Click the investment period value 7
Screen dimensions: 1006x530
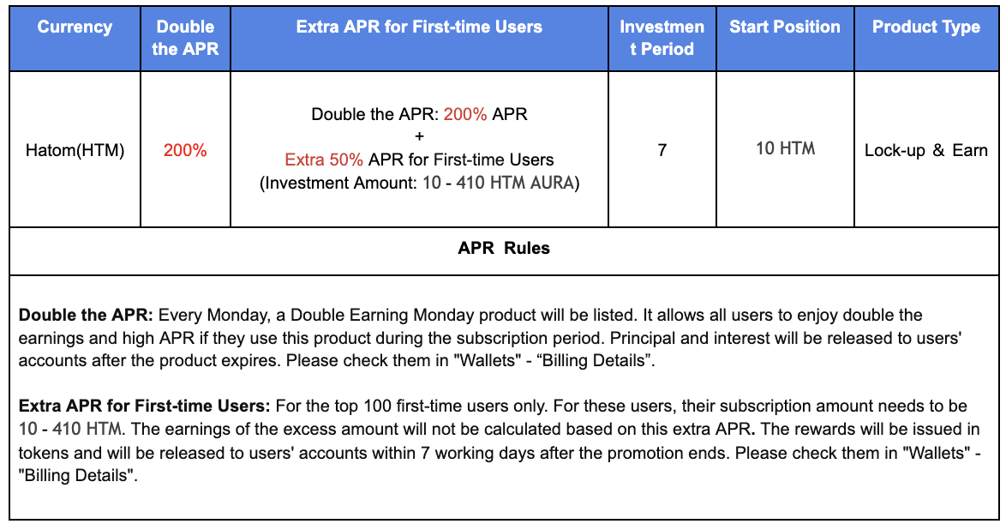click(662, 151)
